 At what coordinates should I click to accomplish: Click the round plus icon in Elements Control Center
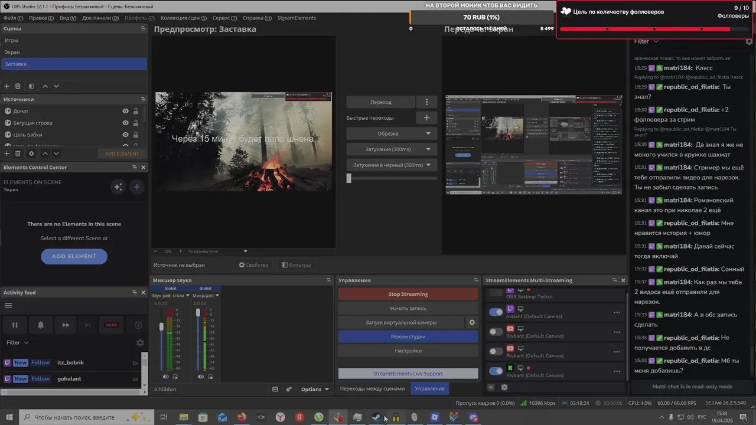tap(136, 187)
